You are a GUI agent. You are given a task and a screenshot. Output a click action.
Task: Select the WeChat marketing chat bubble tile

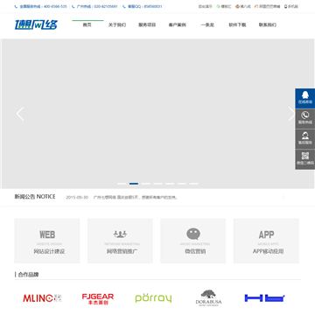193,241
